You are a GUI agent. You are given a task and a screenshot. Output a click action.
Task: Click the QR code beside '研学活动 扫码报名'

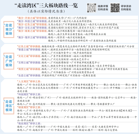click(x=115, y=8)
